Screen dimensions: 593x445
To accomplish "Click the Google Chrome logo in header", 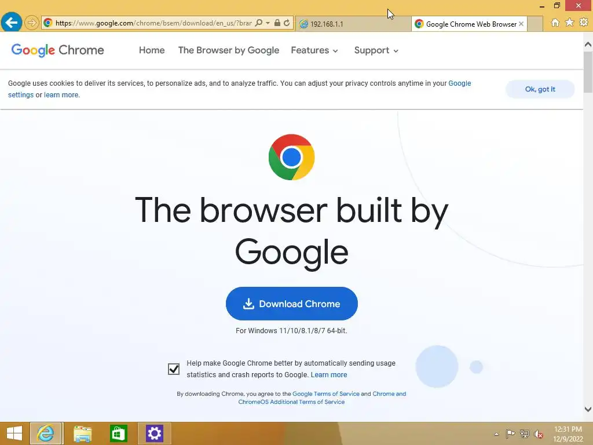I will point(57,50).
